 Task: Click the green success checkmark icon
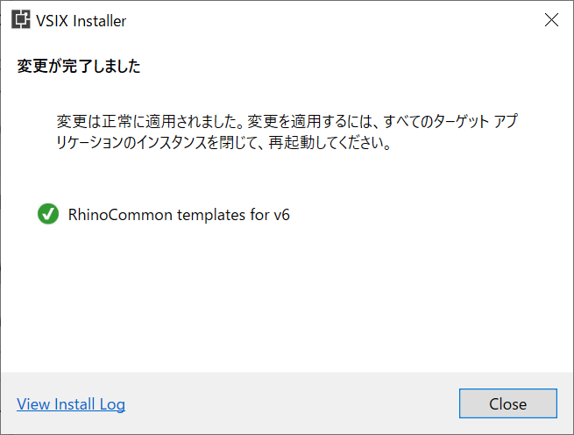(x=48, y=214)
